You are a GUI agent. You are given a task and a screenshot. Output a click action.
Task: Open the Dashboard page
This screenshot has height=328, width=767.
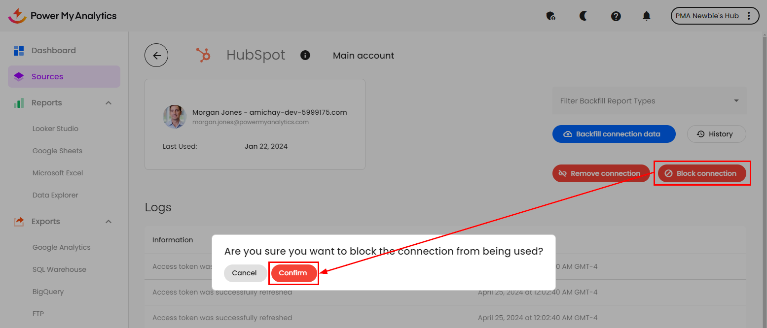(53, 50)
